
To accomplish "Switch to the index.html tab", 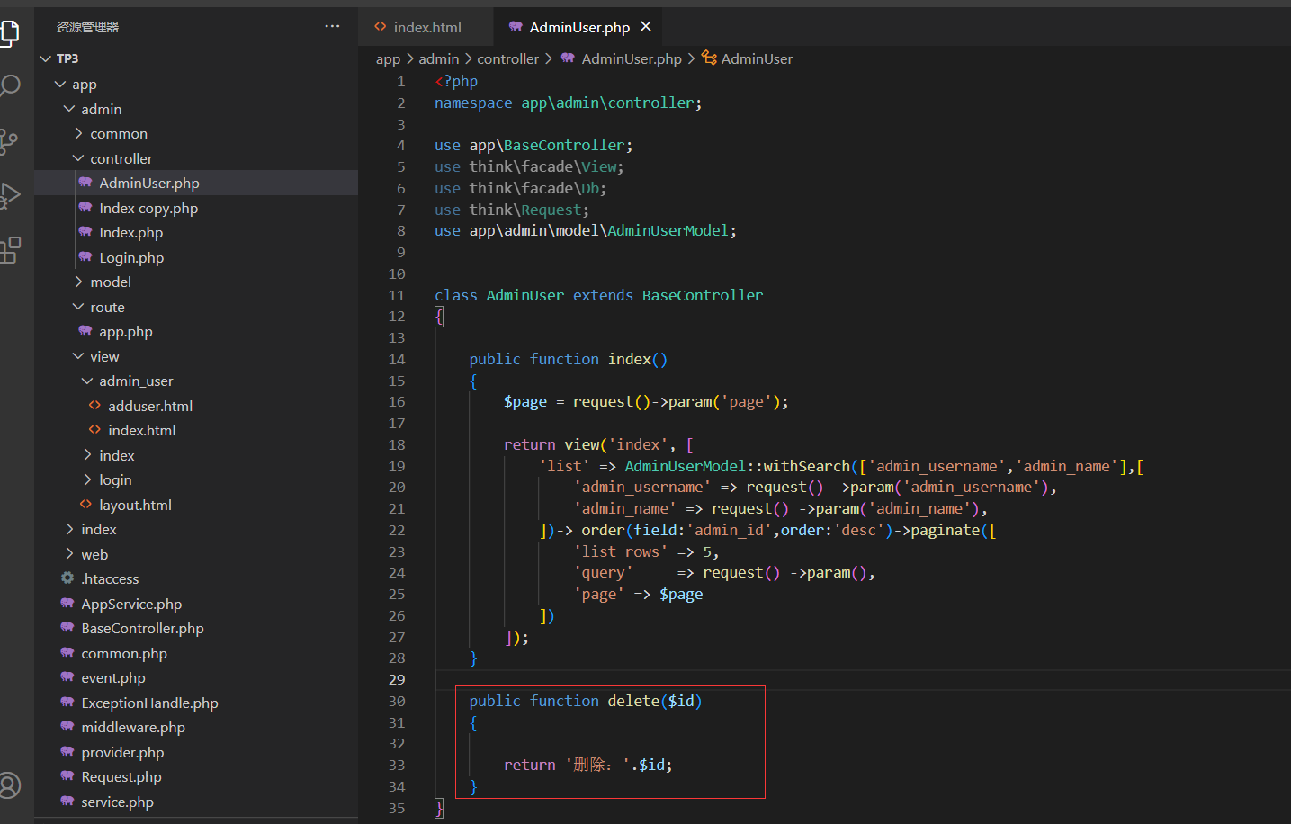I will (426, 28).
